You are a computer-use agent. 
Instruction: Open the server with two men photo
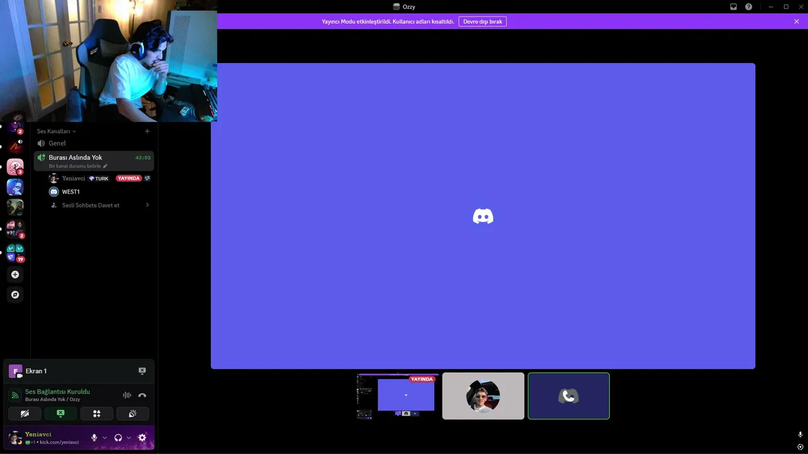[x=15, y=207]
